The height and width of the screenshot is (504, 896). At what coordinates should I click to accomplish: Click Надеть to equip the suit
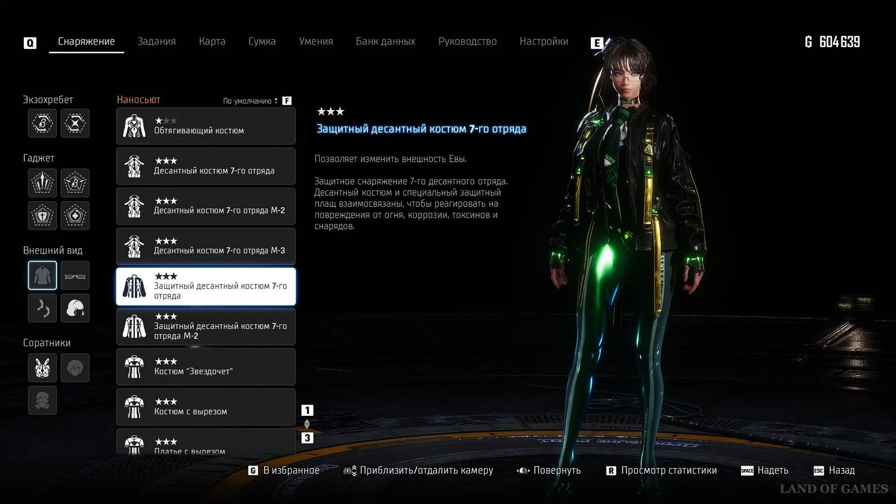[x=773, y=470]
